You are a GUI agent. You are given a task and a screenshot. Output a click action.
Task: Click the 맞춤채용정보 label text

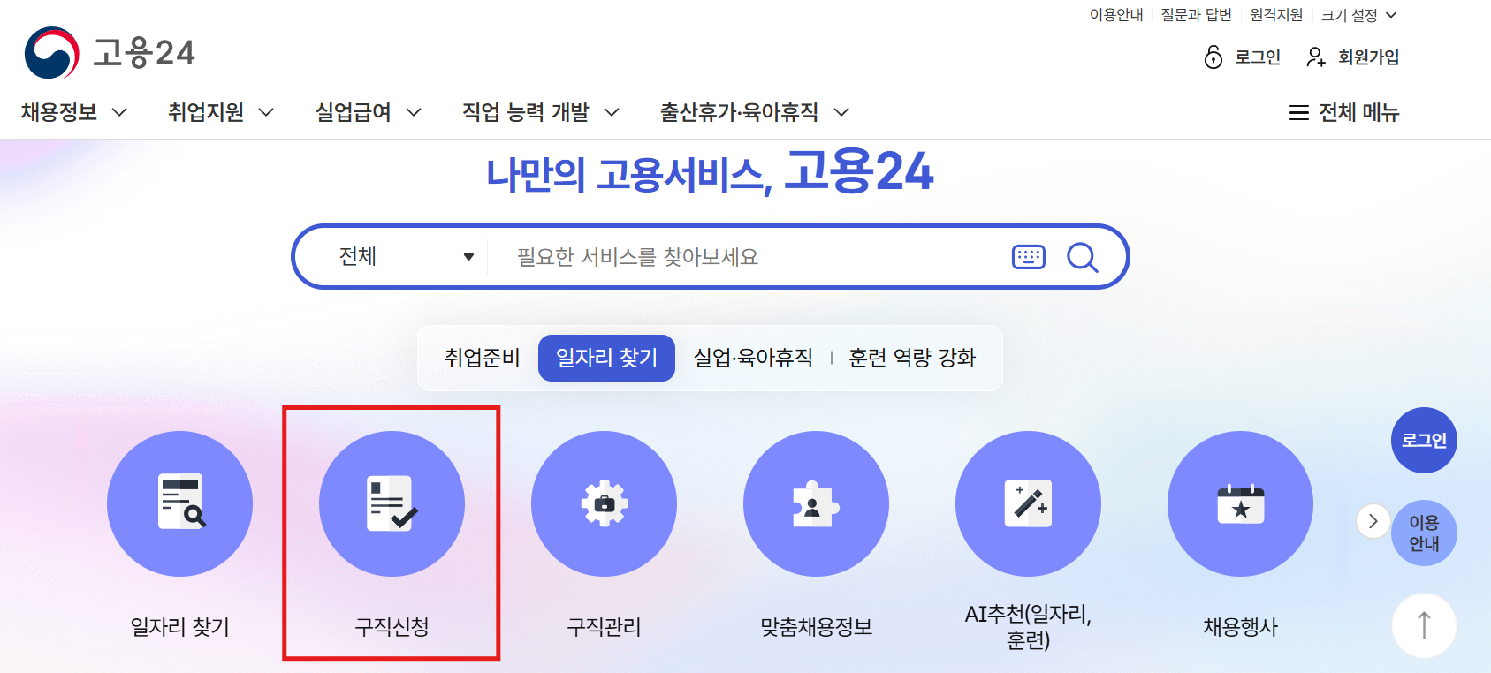pos(816,627)
